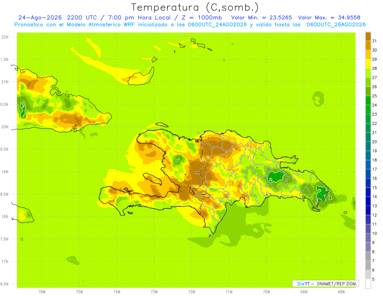Viewport: 383px width, 296px height.
Task: Click the "76W" longitude label
Action: 41,292
